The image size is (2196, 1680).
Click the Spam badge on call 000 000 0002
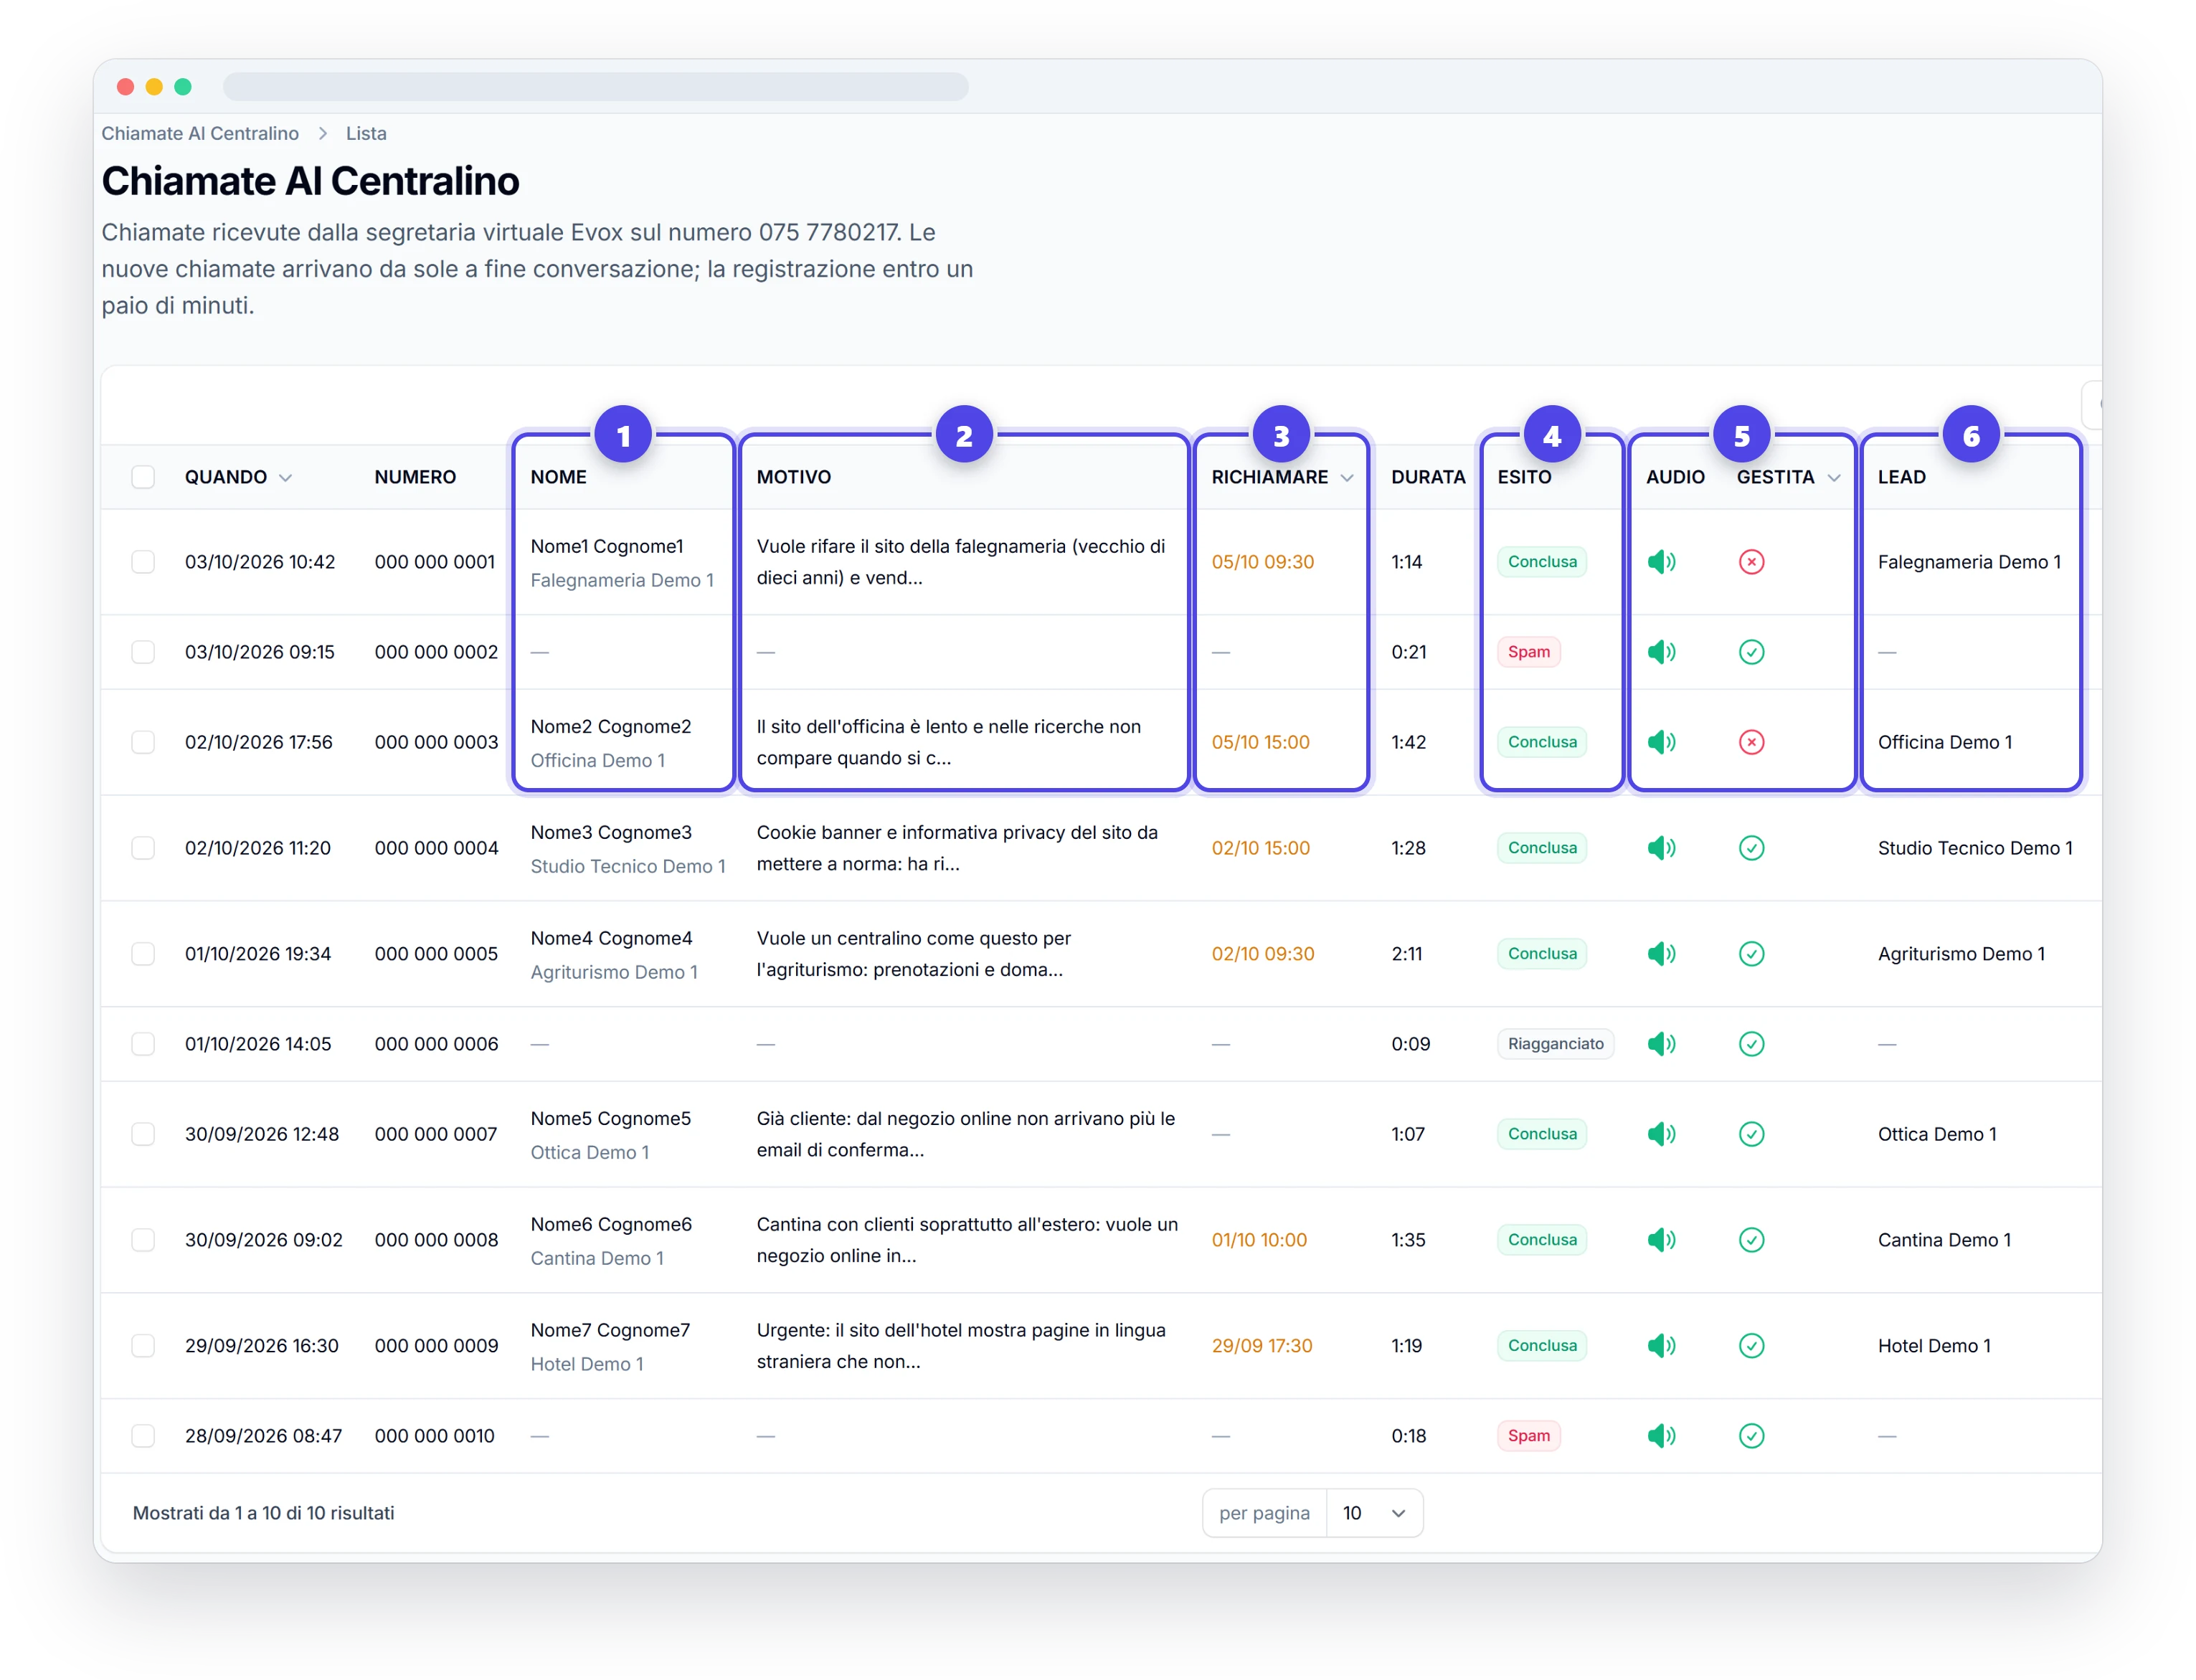point(1528,652)
